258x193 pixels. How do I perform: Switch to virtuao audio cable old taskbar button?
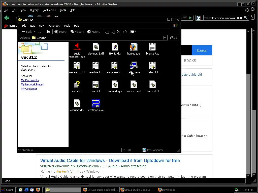pyautogui.click(x=101, y=190)
